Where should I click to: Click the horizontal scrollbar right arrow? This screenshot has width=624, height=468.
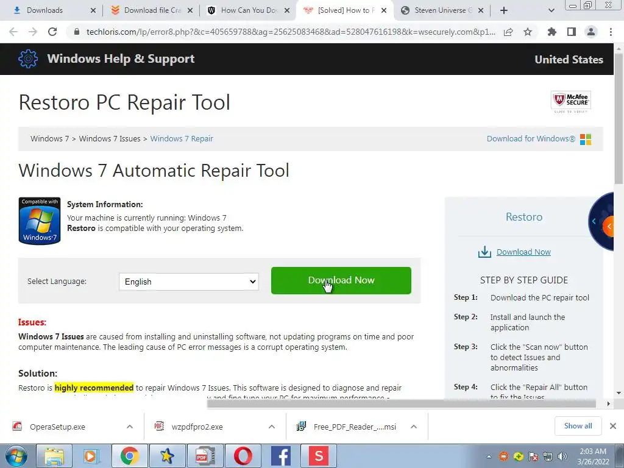pyautogui.click(x=609, y=403)
